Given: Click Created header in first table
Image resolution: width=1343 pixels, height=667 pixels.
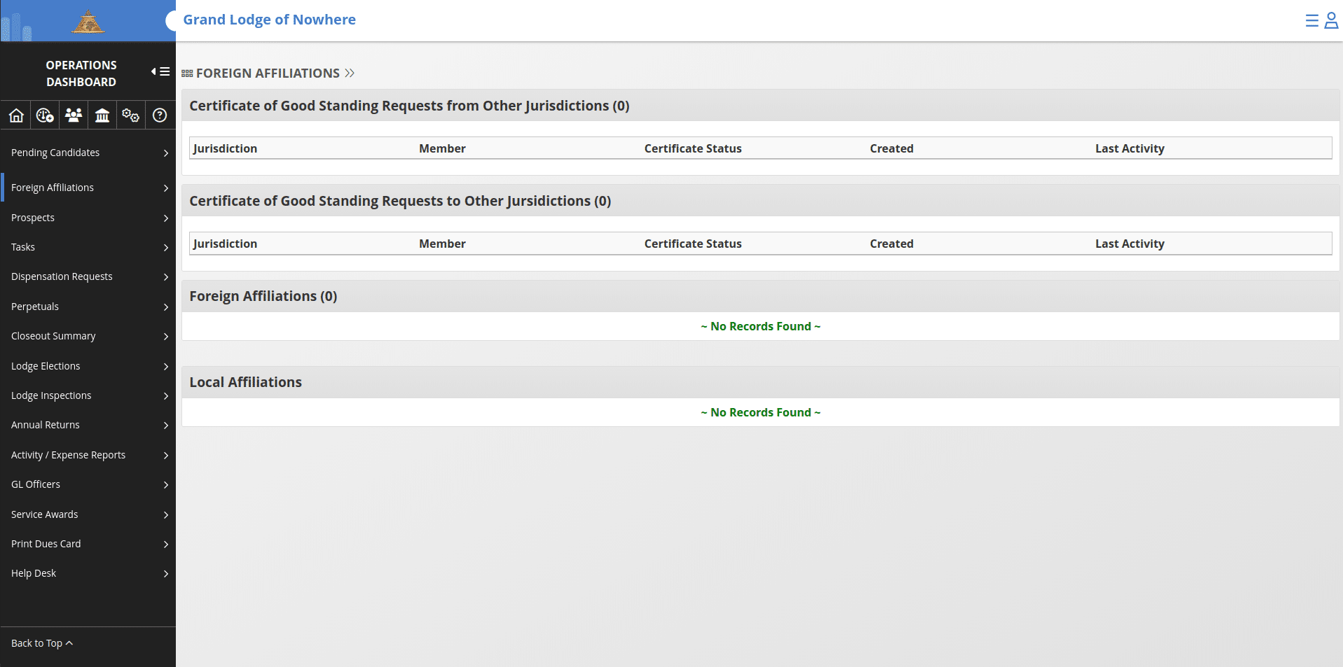Looking at the screenshot, I should coord(892,148).
